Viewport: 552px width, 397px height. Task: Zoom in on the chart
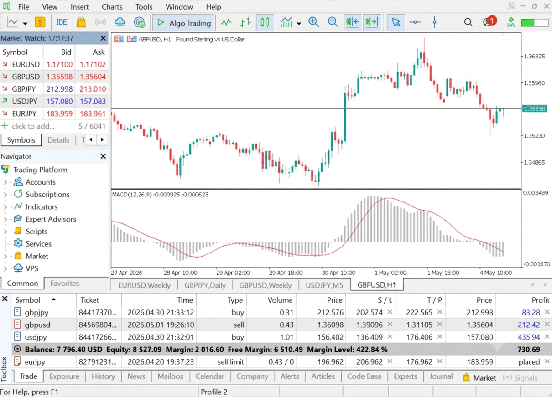pyautogui.click(x=314, y=22)
